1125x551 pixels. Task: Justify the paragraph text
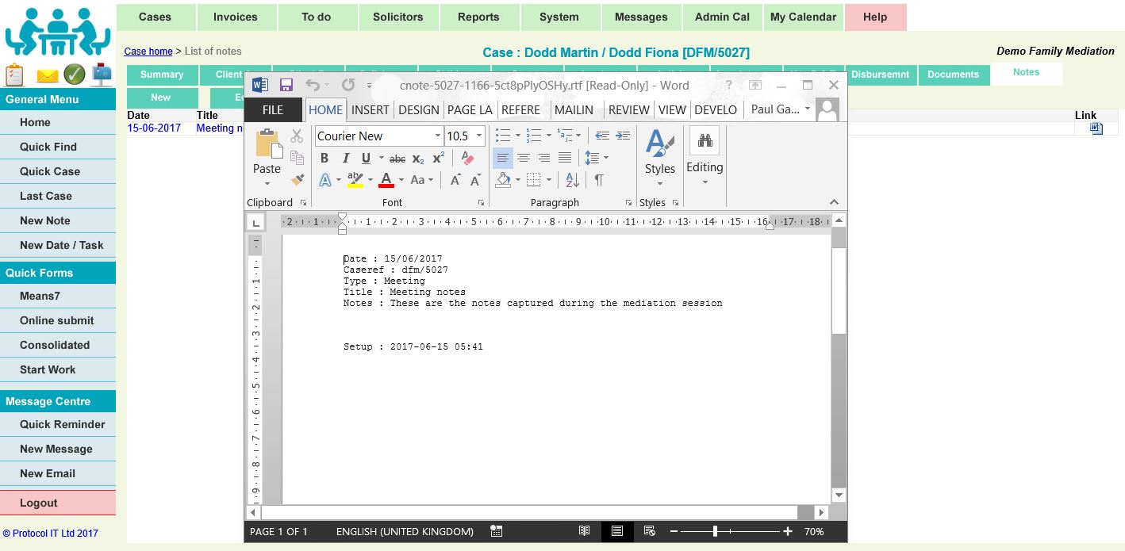(x=564, y=158)
